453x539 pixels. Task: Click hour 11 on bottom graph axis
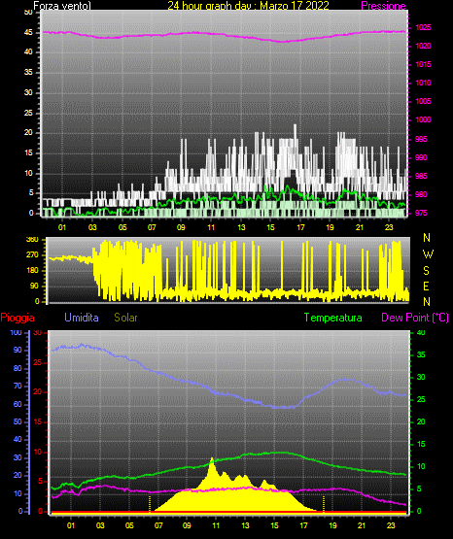coord(216,525)
